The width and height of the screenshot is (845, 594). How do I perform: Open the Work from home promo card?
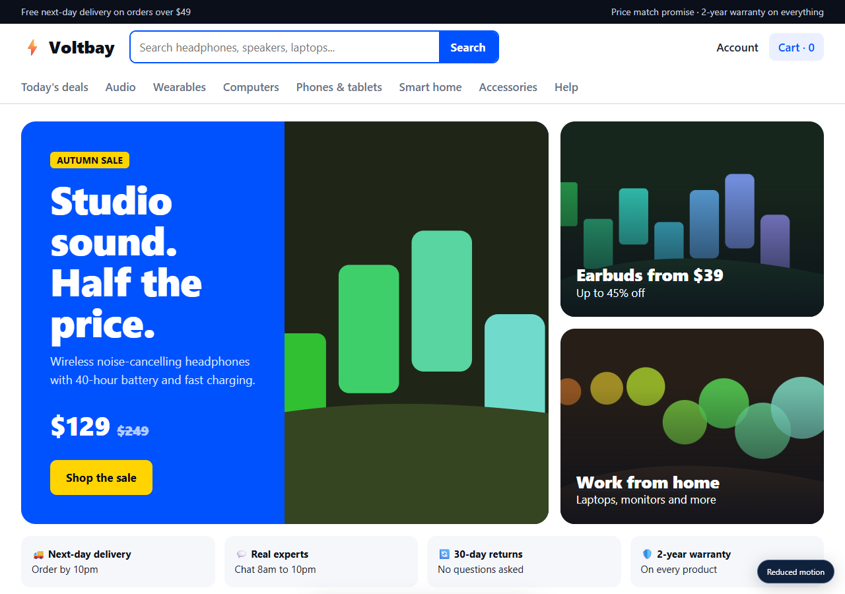[692, 426]
